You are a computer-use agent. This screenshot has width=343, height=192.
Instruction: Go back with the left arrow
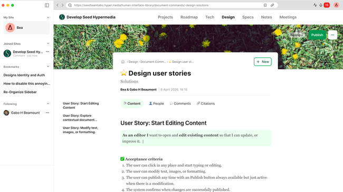point(58,5)
